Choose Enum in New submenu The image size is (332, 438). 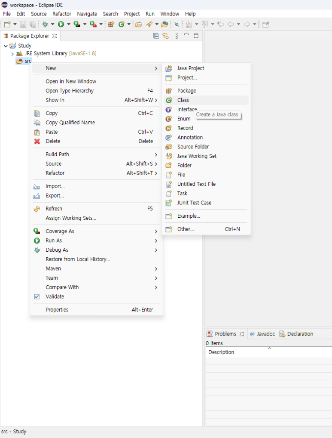(206, 119)
